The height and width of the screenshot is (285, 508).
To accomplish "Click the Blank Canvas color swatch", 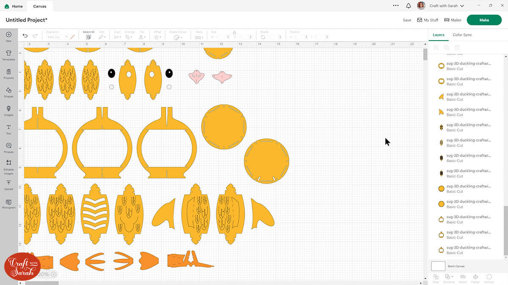I will tap(438, 266).
